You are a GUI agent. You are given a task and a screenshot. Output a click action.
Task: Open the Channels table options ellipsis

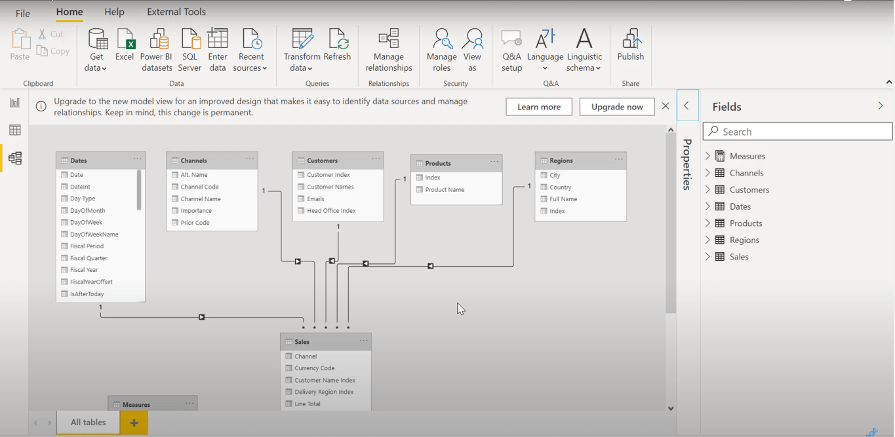(250, 159)
